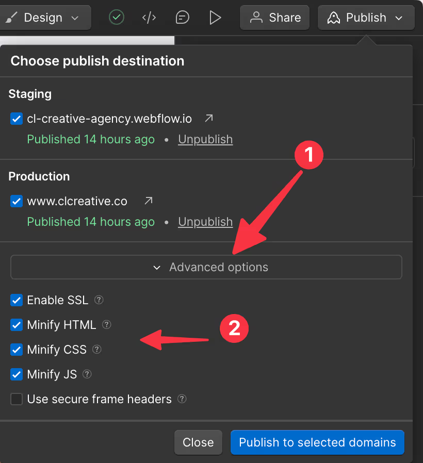
Task: Click Unpublish under Production
Action: point(205,222)
